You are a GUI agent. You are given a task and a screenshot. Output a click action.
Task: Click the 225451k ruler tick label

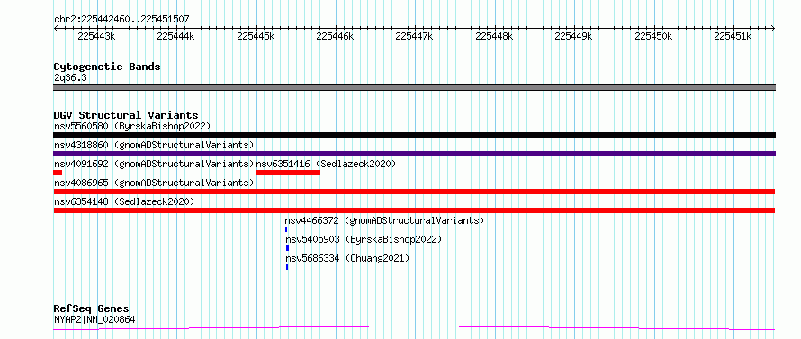[733, 36]
